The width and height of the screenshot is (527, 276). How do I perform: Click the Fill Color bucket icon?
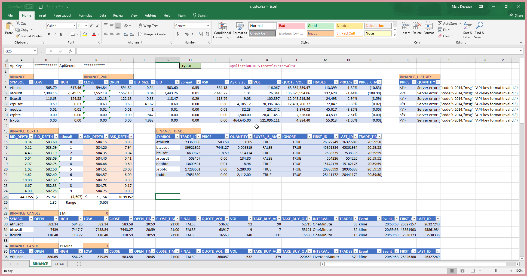[85, 34]
